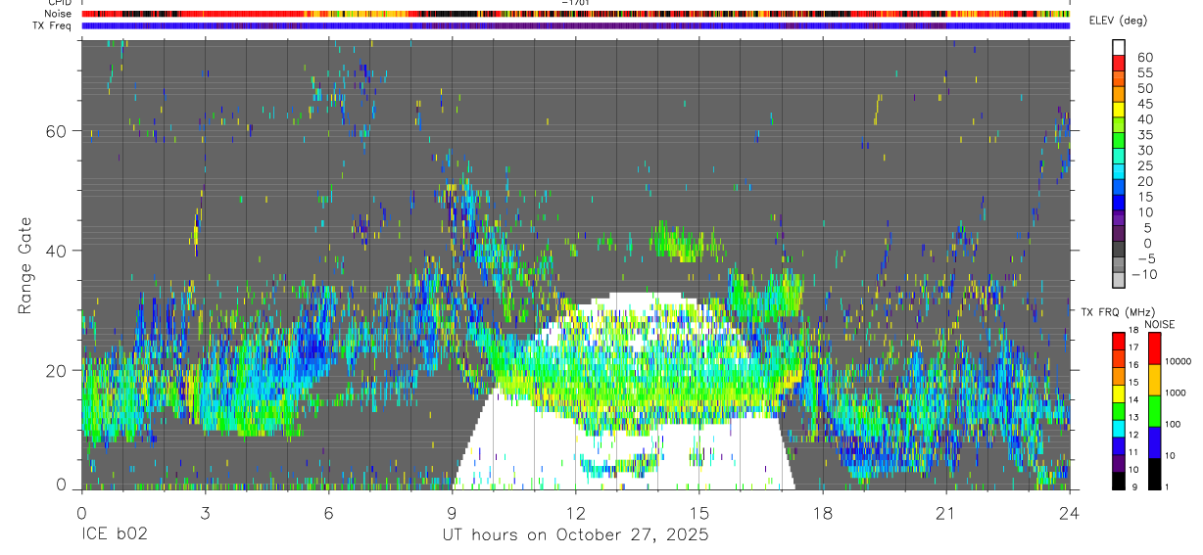Image resolution: width=1203 pixels, height=555 pixels.
Task: Click the x-axis tick label '18' on time axis
Action: coord(822,513)
